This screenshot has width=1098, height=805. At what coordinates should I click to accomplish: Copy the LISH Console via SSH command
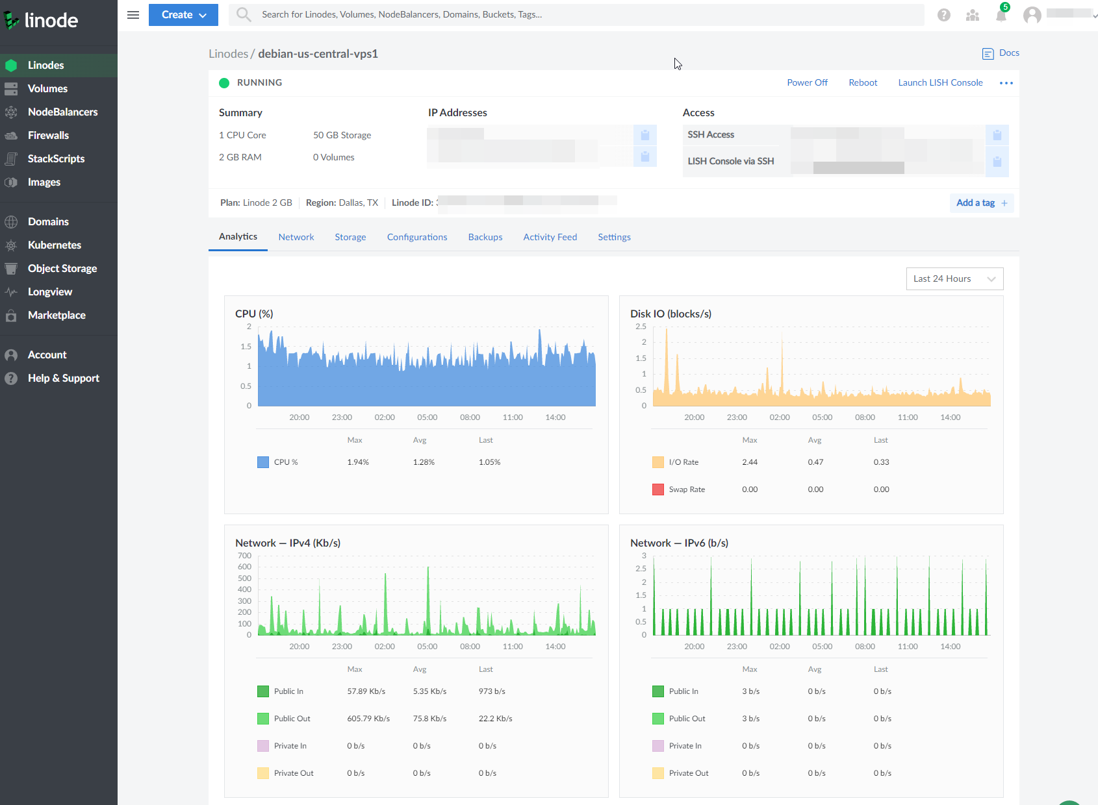(997, 162)
